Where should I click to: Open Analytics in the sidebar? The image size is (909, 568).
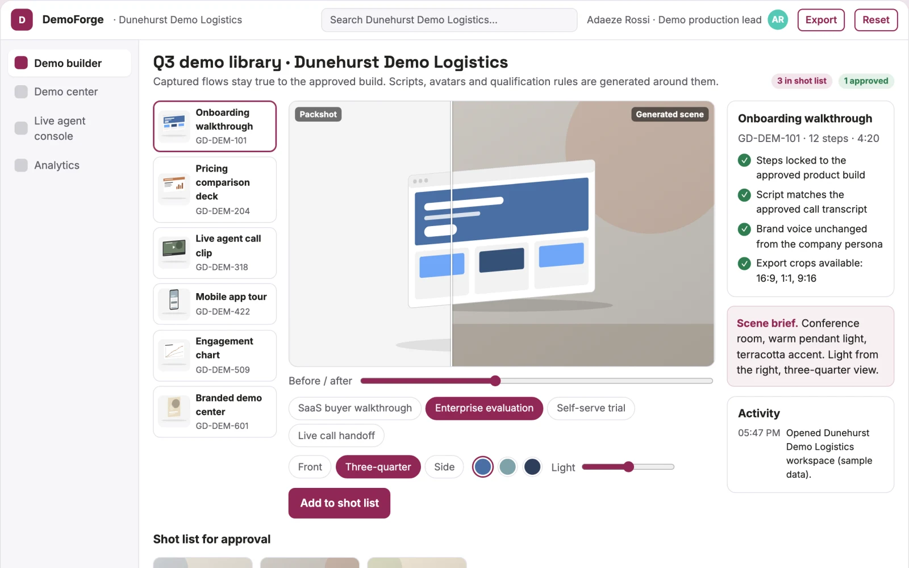[69, 165]
